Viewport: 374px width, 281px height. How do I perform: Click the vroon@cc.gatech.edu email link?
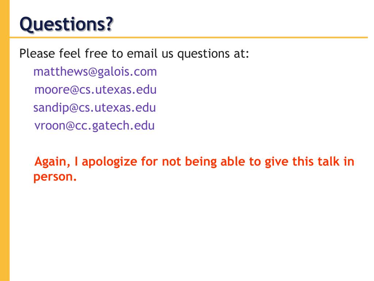pyautogui.click(x=95, y=126)
